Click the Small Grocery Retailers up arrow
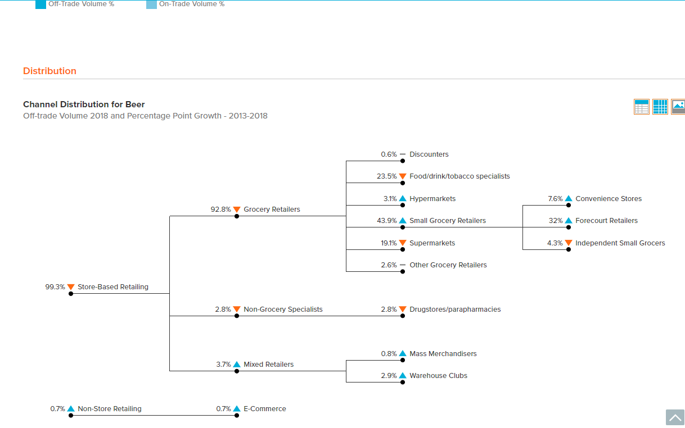 coord(403,221)
